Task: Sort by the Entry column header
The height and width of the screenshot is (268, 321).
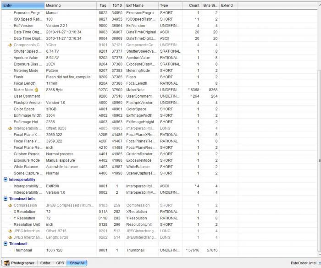Action: click(x=22, y=5)
